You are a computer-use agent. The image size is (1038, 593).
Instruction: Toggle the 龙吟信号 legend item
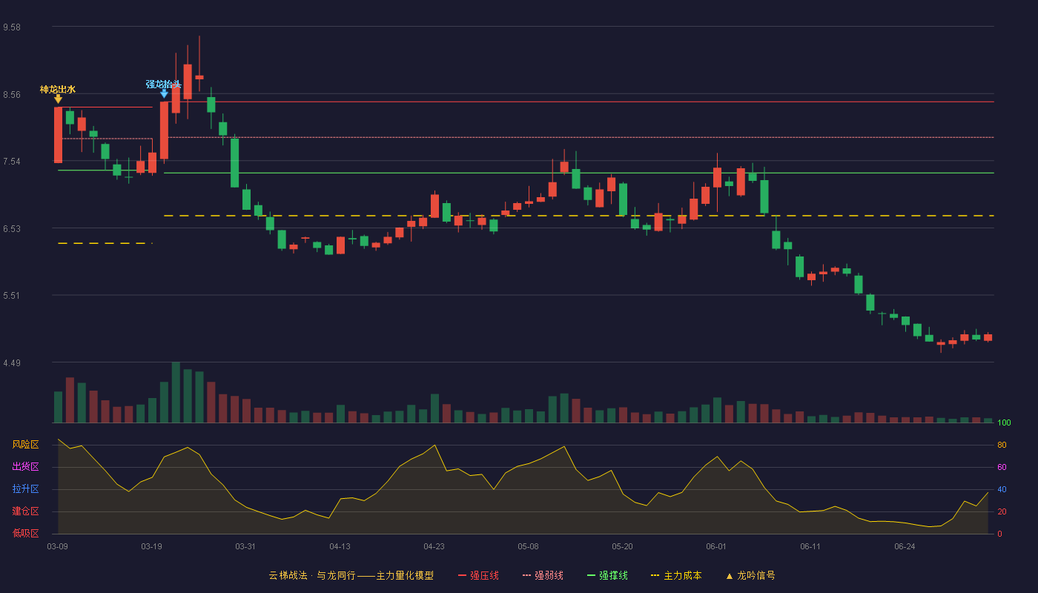point(750,575)
